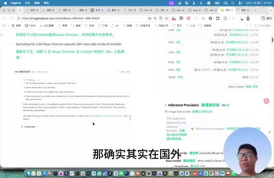Expand the Thinking disclosure arrow

click(39, 80)
